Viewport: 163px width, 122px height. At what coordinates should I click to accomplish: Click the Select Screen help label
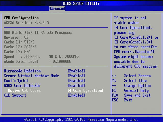pos(137,76)
